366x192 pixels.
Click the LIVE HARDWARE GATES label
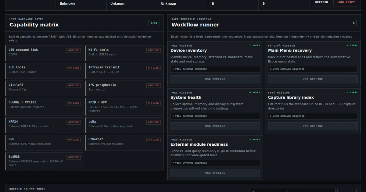coord(26,19)
